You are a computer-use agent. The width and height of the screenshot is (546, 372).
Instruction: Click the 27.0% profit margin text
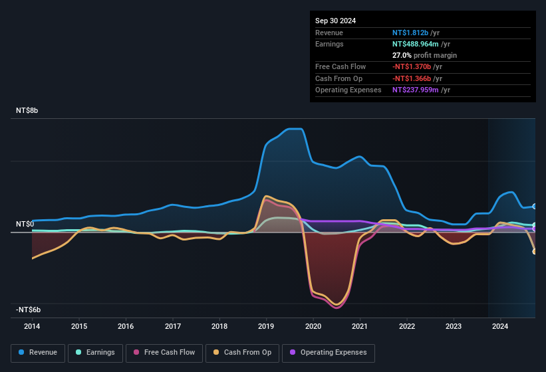[424, 55]
